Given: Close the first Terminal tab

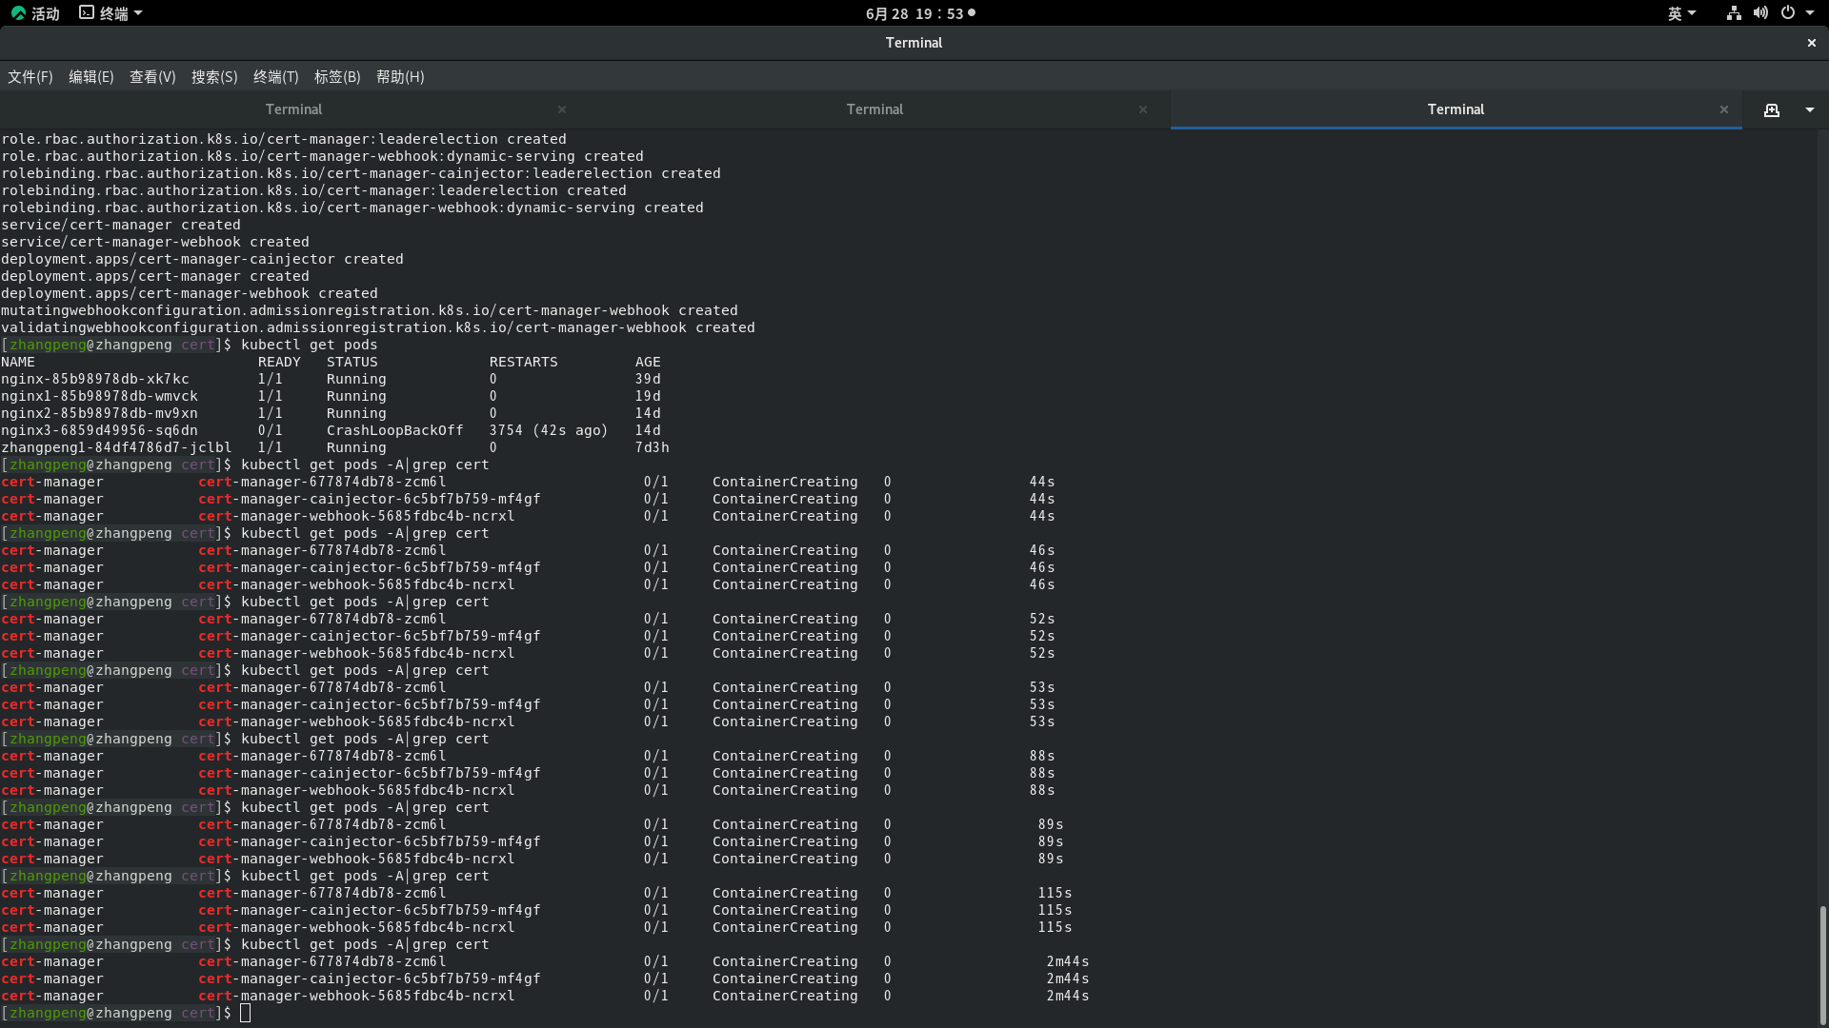Looking at the screenshot, I should click(562, 109).
